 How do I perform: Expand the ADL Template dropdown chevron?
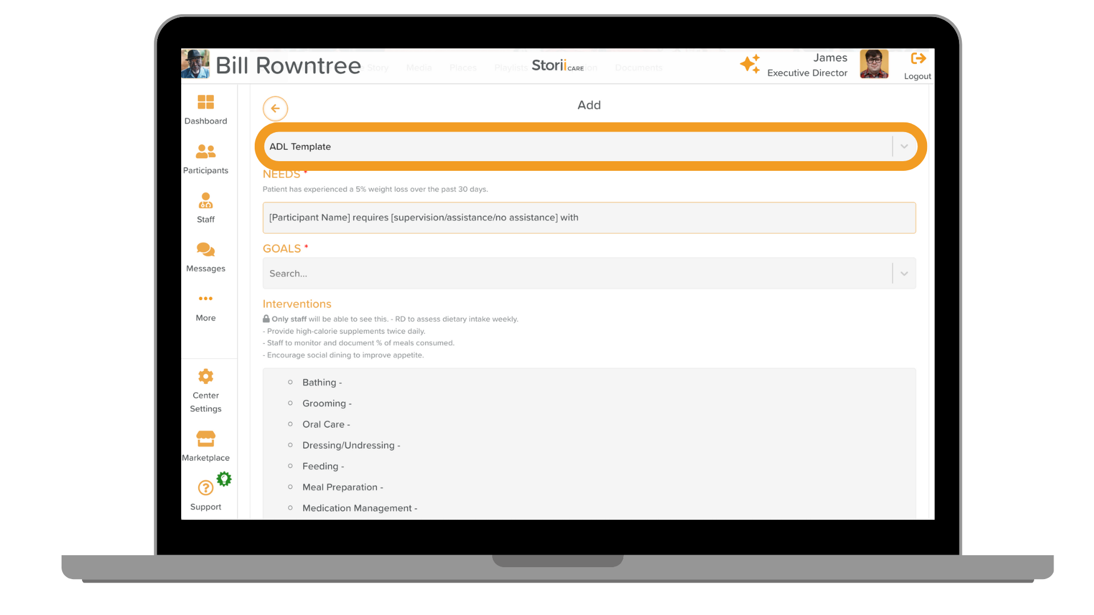(904, 146)
